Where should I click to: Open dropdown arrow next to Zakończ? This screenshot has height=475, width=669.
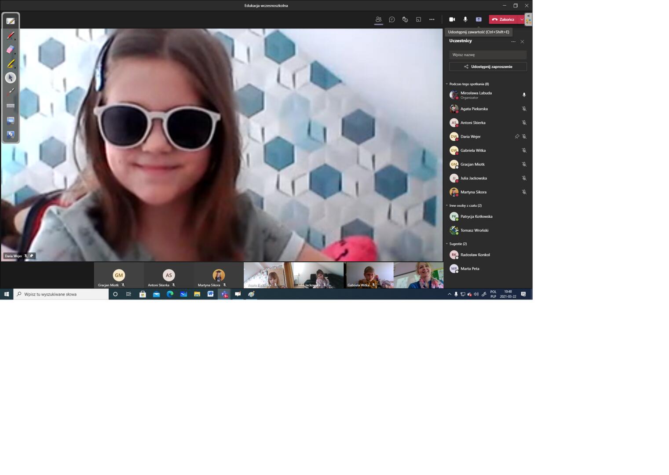(522, 19)
